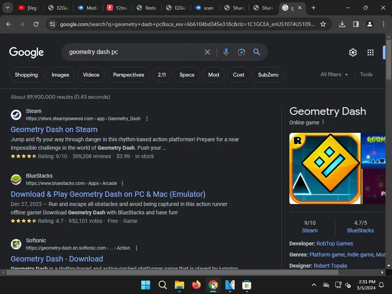Screen dimensions: 392x294
Task: Open site information icon in address bar
Action: pos(52,24)
